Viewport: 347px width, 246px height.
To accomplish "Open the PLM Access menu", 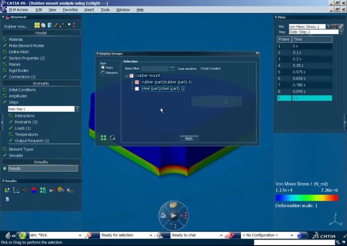I will point(18,10).
